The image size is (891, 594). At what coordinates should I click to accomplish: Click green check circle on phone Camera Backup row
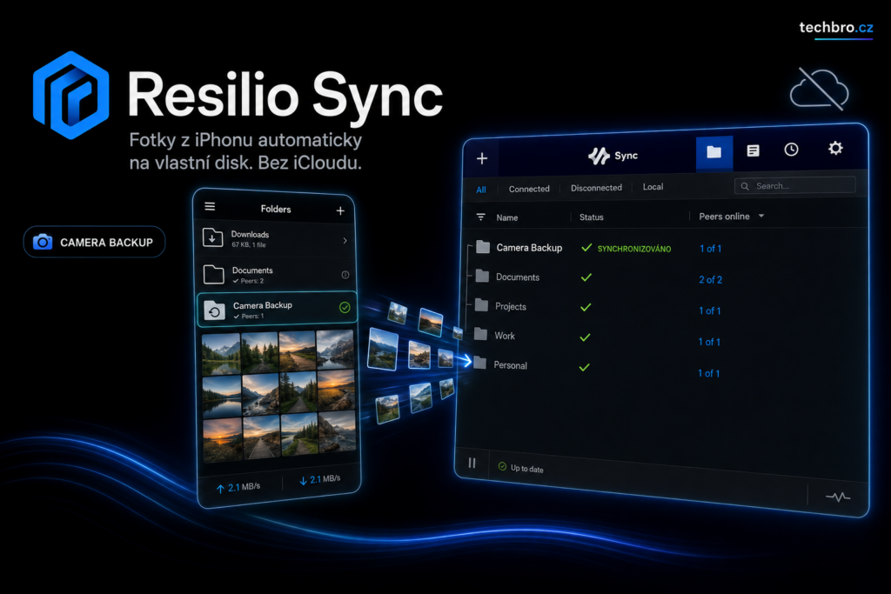click(x=345, y=307)
